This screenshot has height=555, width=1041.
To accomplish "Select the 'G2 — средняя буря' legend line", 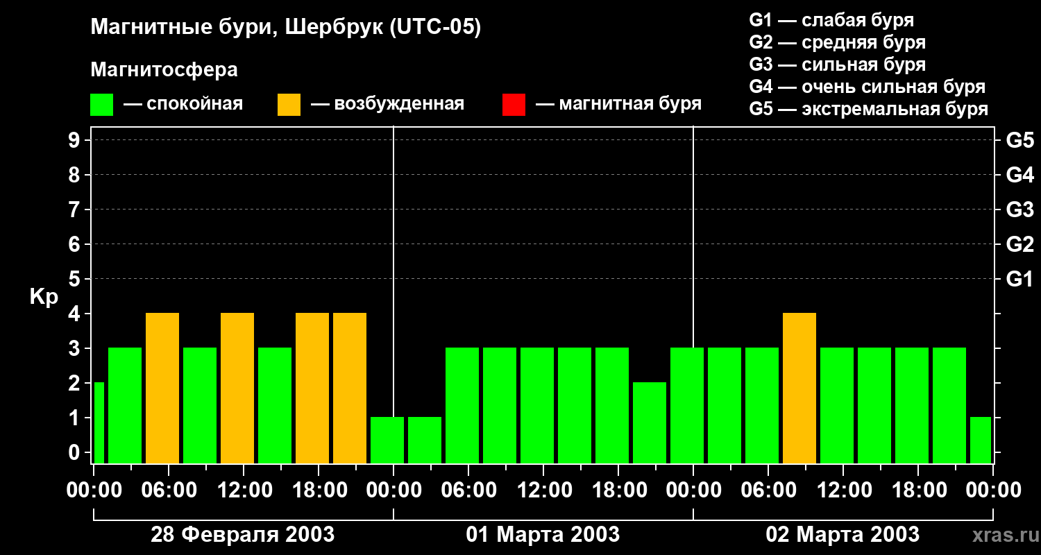I will (838, 42).
